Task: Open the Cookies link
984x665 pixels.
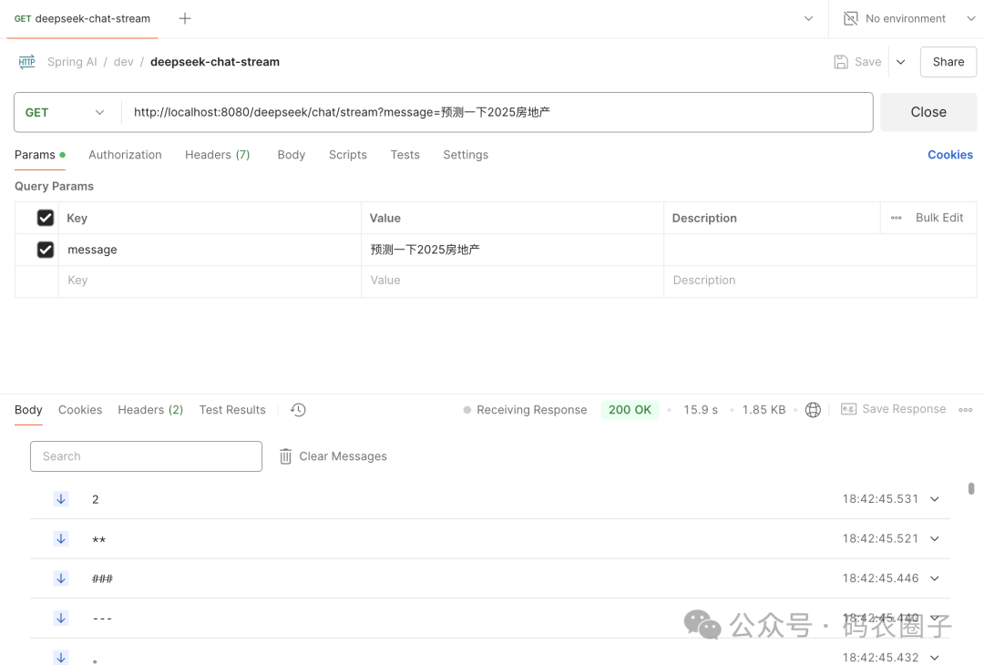Action: coord(950,154)
